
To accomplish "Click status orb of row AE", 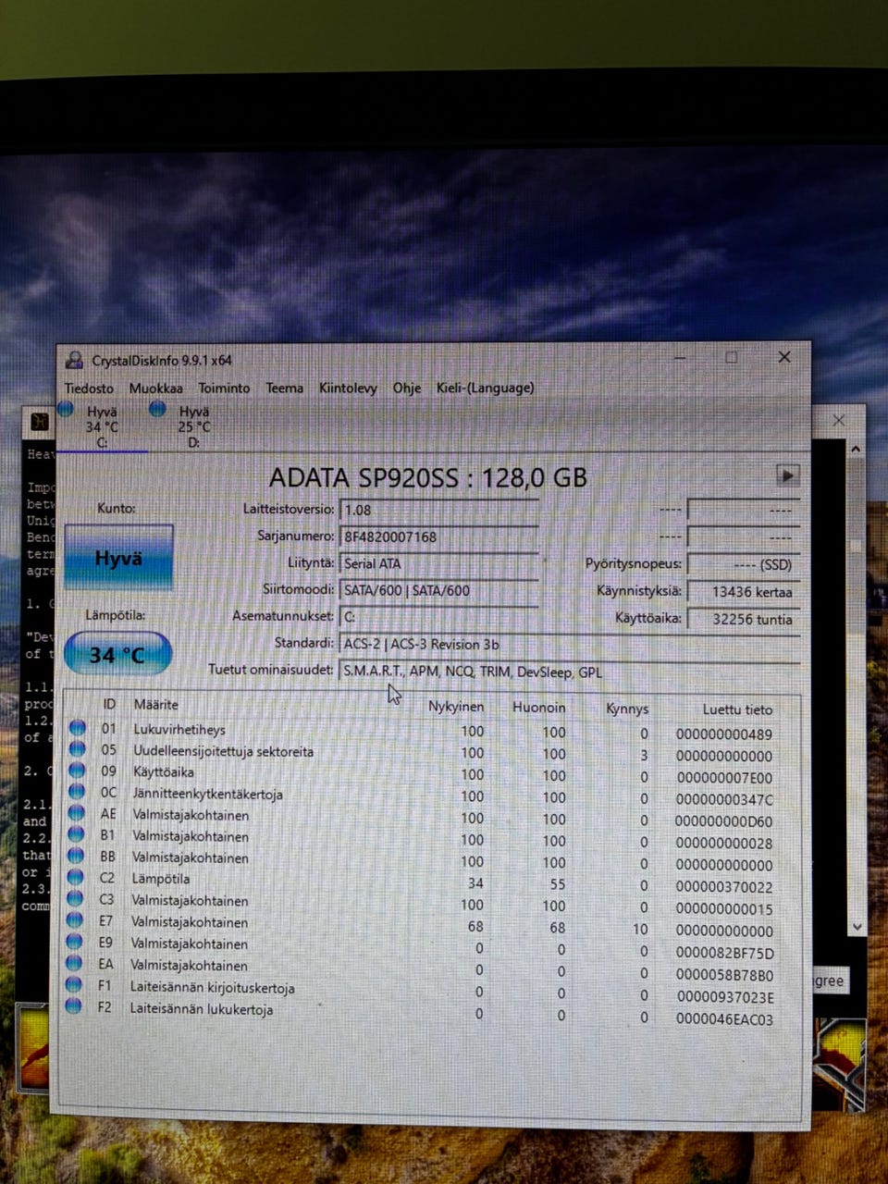I will tap(77, 813).
